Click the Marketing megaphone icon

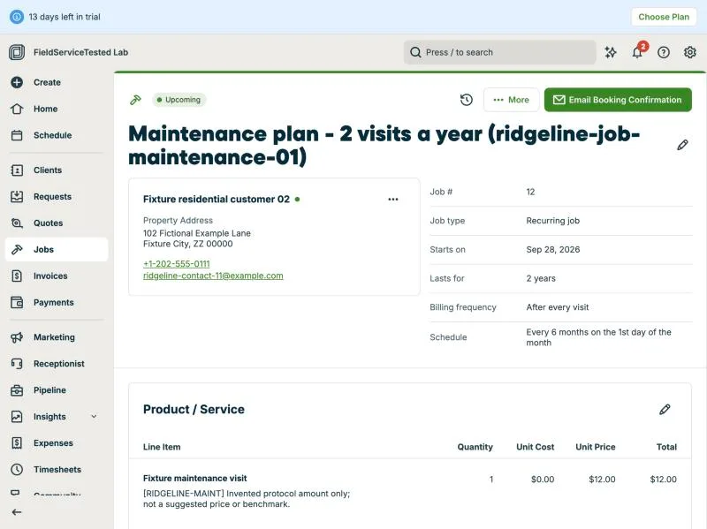(17, 337)
